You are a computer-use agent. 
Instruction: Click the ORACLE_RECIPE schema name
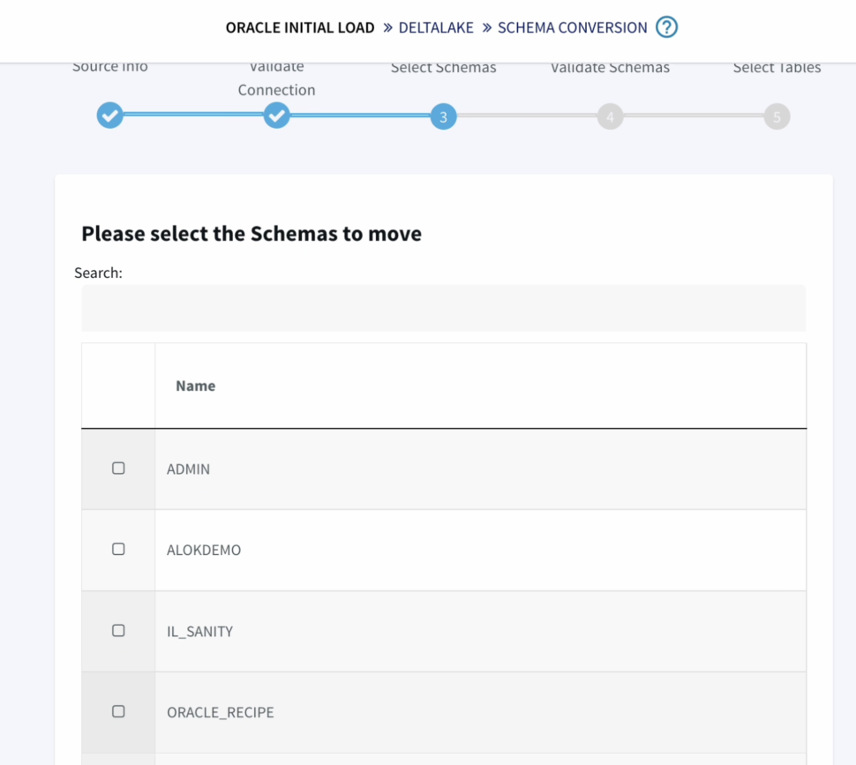tap(221, 713)
